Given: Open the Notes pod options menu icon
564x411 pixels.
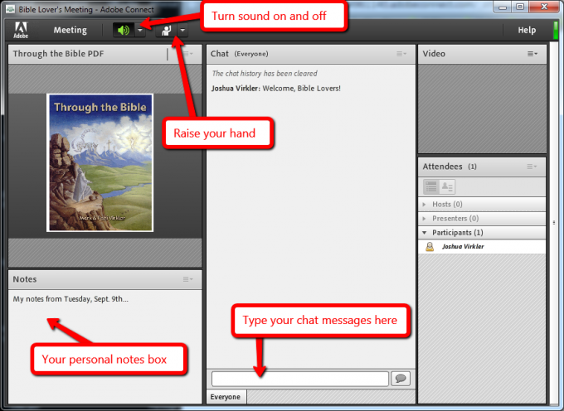Looking at the screenshot, I should pos(187,279).
